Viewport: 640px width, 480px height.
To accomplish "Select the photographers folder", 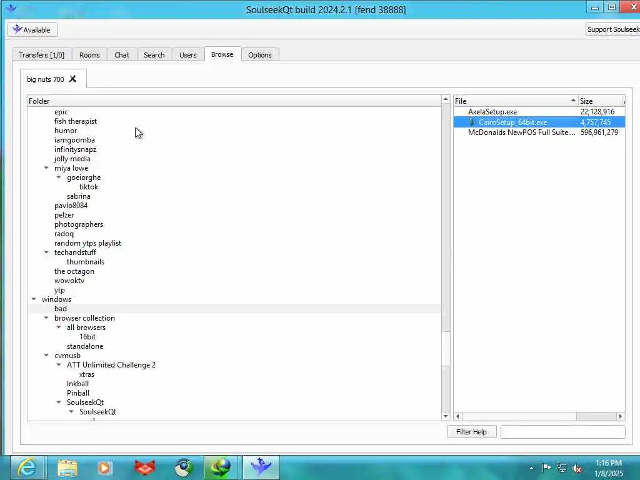I will point(79,224).
